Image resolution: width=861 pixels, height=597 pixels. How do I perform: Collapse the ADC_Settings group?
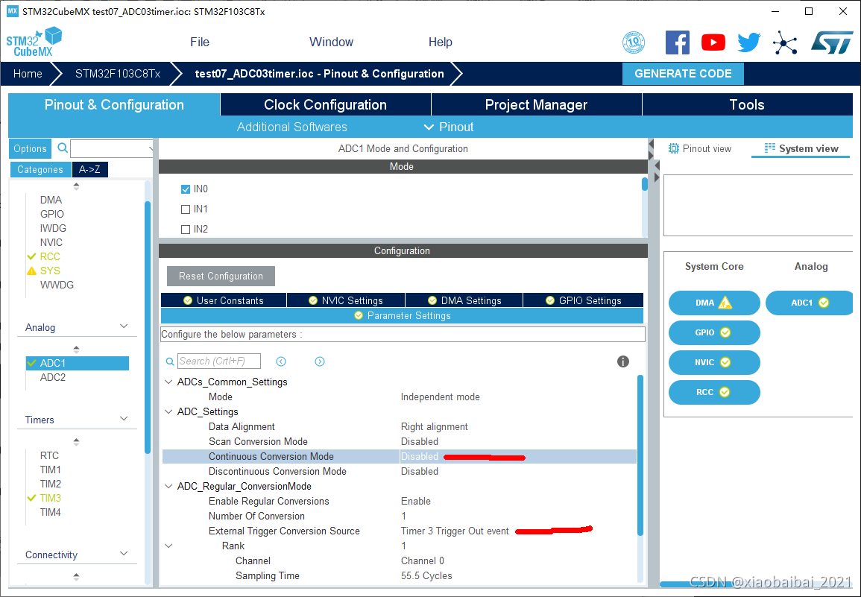[x=168, y=411]
